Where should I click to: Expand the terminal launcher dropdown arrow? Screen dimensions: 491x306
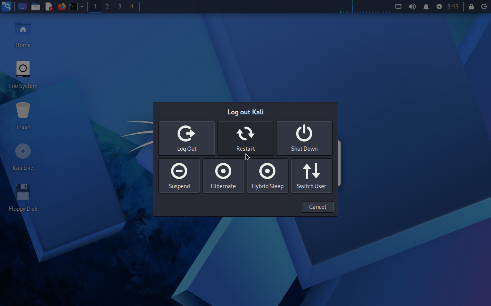(x=82, y=7)
